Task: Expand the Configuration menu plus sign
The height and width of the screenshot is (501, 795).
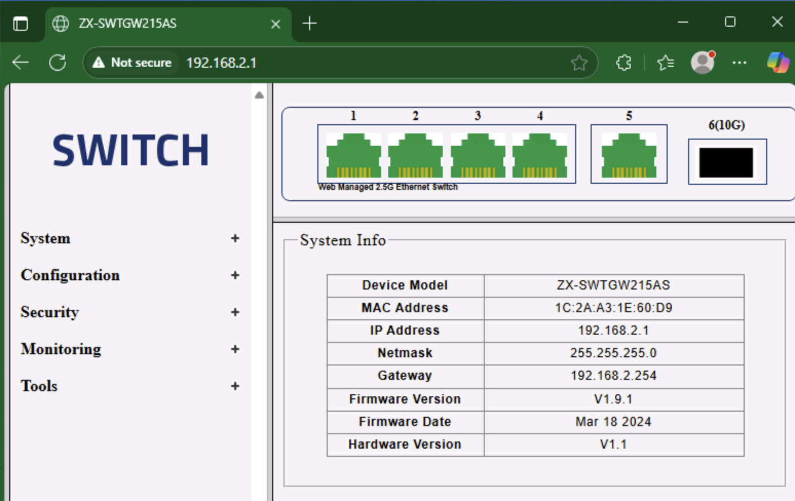Action: (235, 275)
